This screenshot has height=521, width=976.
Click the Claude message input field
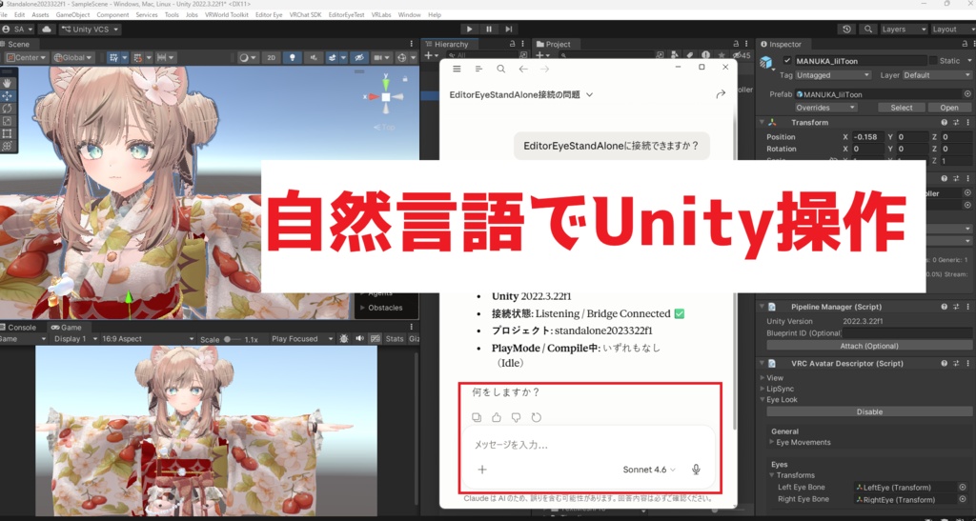pos(588,445)
